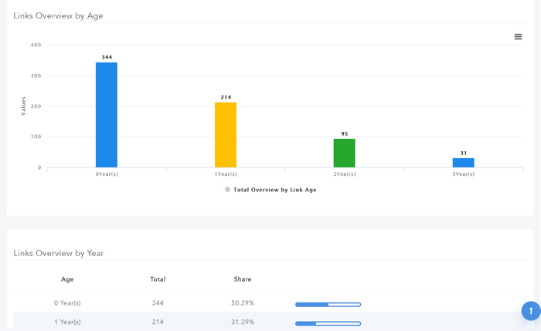The height and width of the screenshot is (331, 541).
Task: Select the blue 0Year(s) bar
Action: click(x=107, y=115)
